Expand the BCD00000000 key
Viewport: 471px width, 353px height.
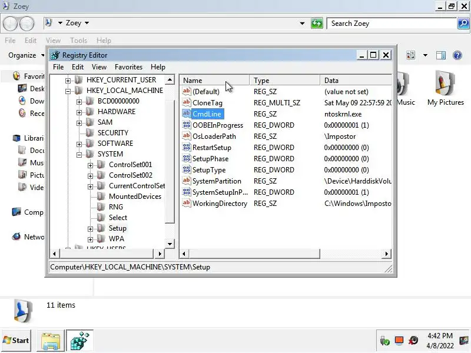click(79, 102)
